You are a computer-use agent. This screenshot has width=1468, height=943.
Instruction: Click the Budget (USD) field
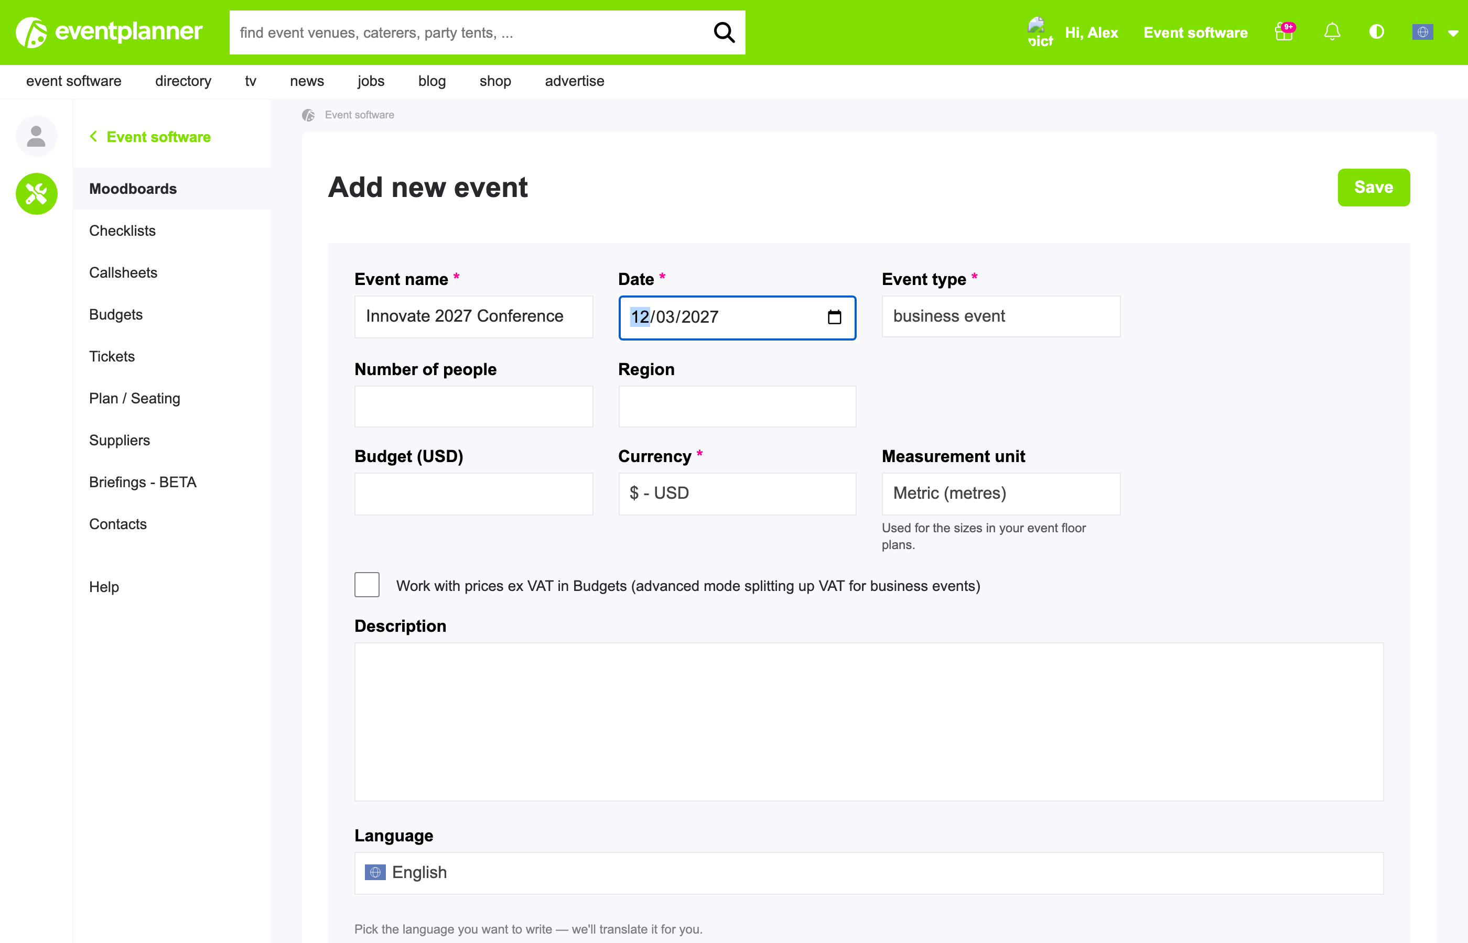(473, 494)
